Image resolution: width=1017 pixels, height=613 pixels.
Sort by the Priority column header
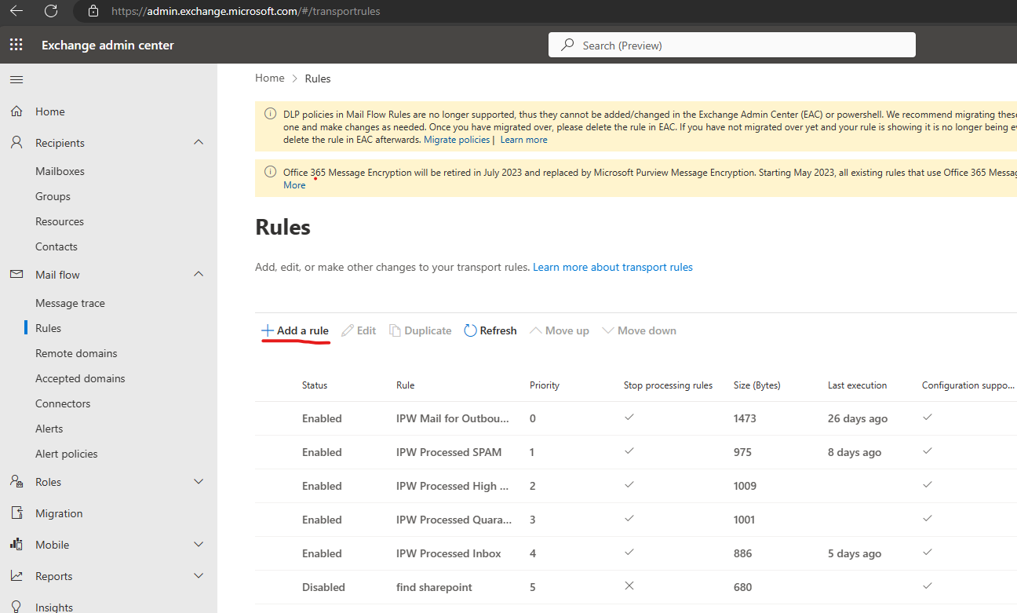coord(545,385)
